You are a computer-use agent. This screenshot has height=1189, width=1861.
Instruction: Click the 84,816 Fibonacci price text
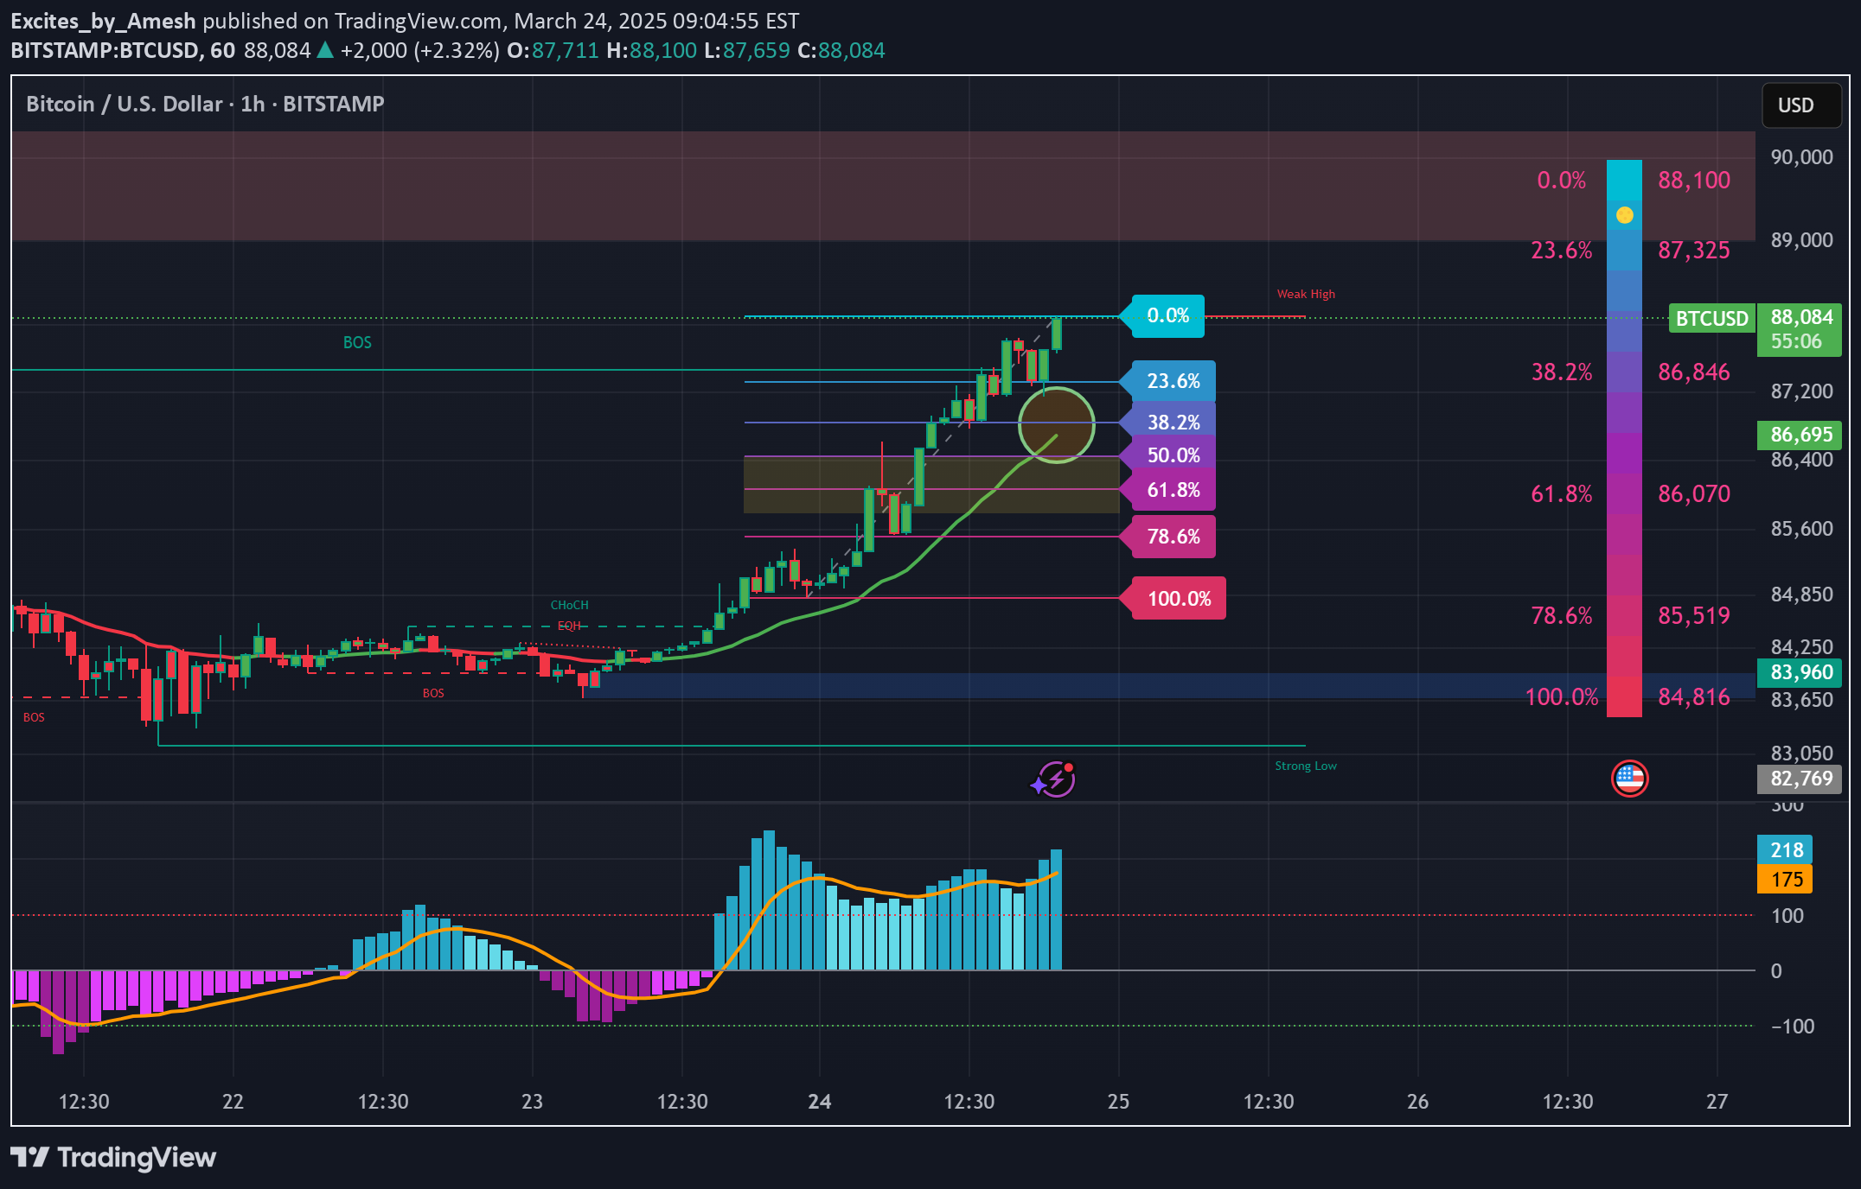(1694, 697)
